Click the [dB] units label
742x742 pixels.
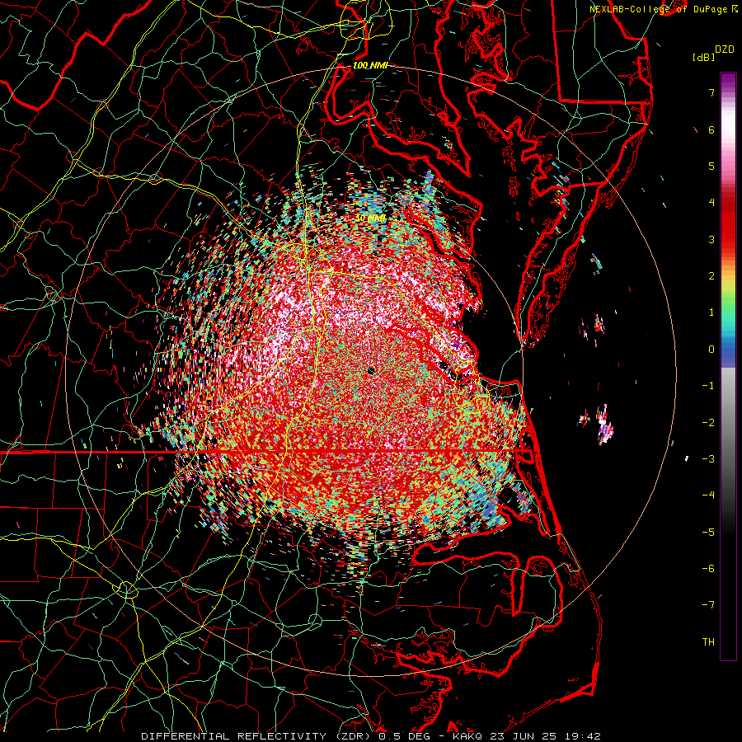pyautogui.click(x=704, y=57)
